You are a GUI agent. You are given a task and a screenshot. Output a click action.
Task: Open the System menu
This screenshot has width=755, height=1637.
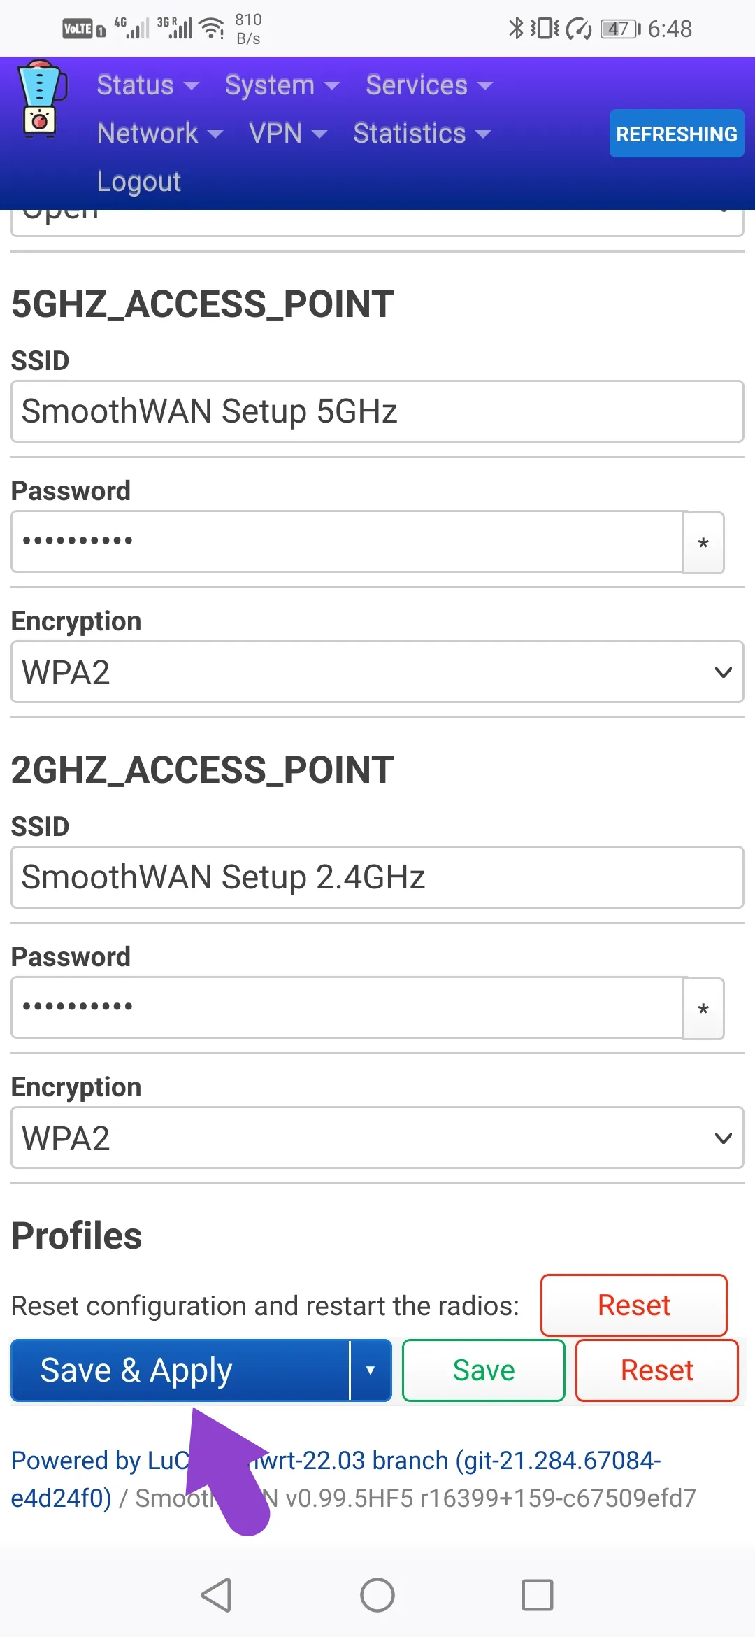pyautogui.click(x=282, y=85)
